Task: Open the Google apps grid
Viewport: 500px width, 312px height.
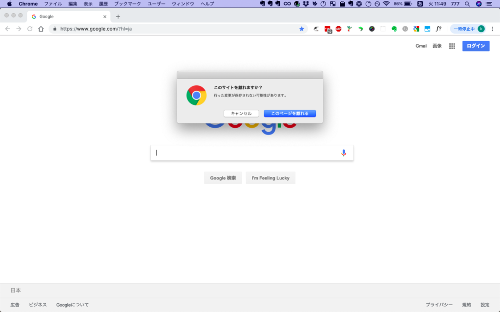Action: point(452,46)
